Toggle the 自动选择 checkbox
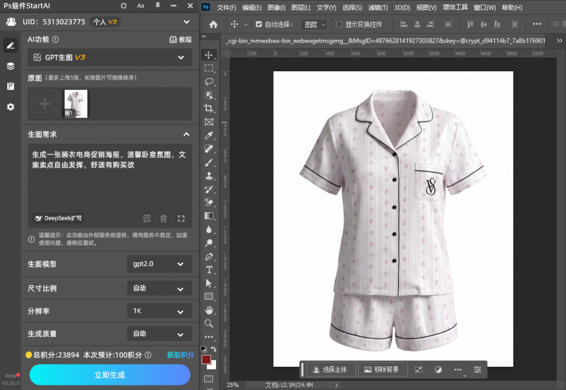566x390 pixels. pos(259,24)
